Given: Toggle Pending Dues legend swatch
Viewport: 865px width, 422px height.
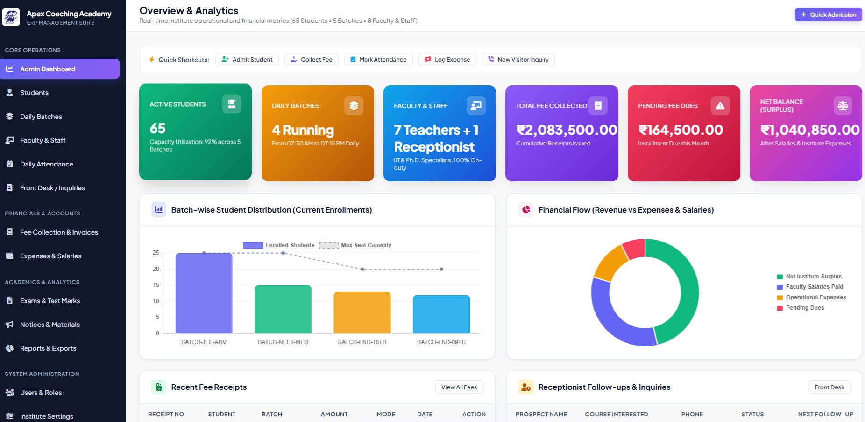Looking at the screenshot, I should (780, 308).
